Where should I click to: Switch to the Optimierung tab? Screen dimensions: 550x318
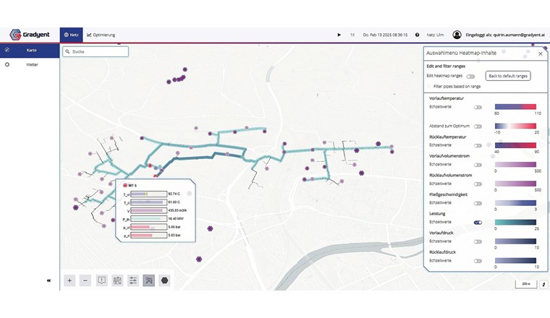coord(101,35)
